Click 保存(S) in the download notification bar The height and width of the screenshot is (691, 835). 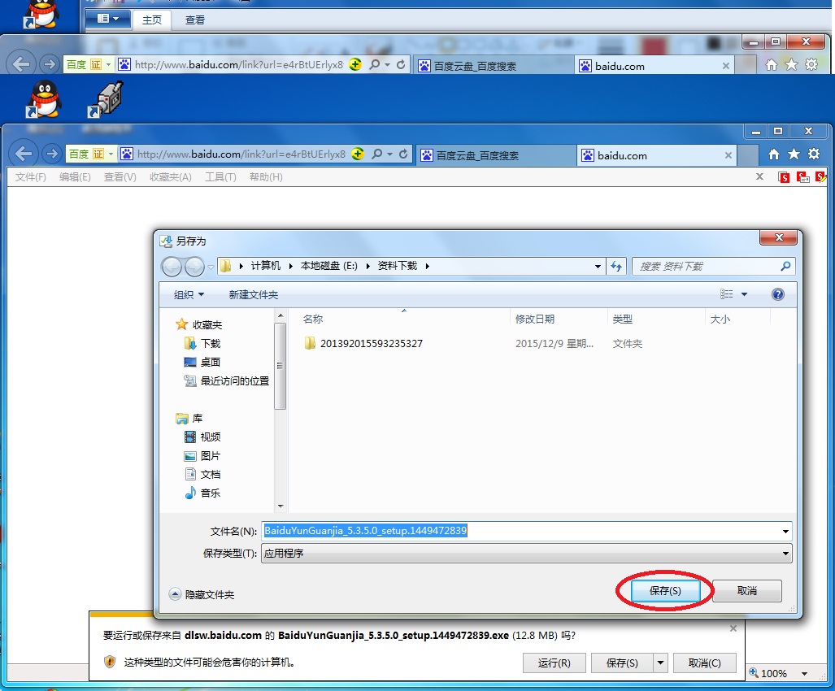tap(622, 663)
